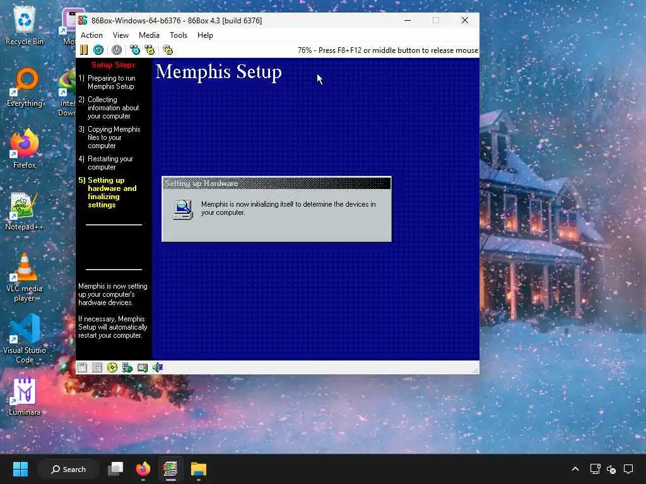Click step '4) Restarting your computer'
Image resolution: width=646 pixels, height=484 pixels.
point(106,163)
